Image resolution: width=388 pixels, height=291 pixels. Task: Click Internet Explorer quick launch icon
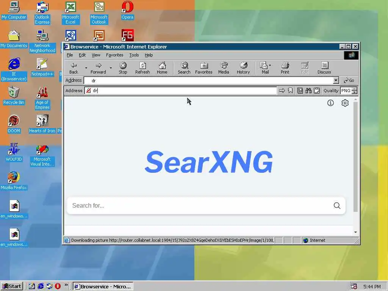click(41, 286)
